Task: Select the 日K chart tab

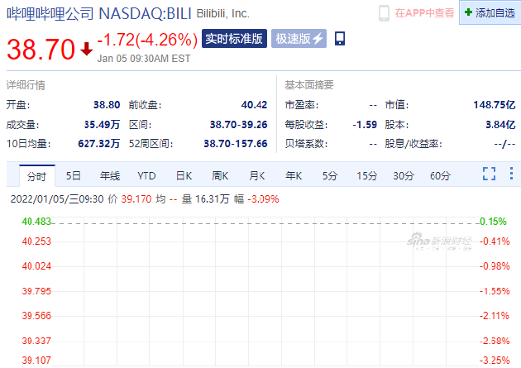Action: point(184,175)
